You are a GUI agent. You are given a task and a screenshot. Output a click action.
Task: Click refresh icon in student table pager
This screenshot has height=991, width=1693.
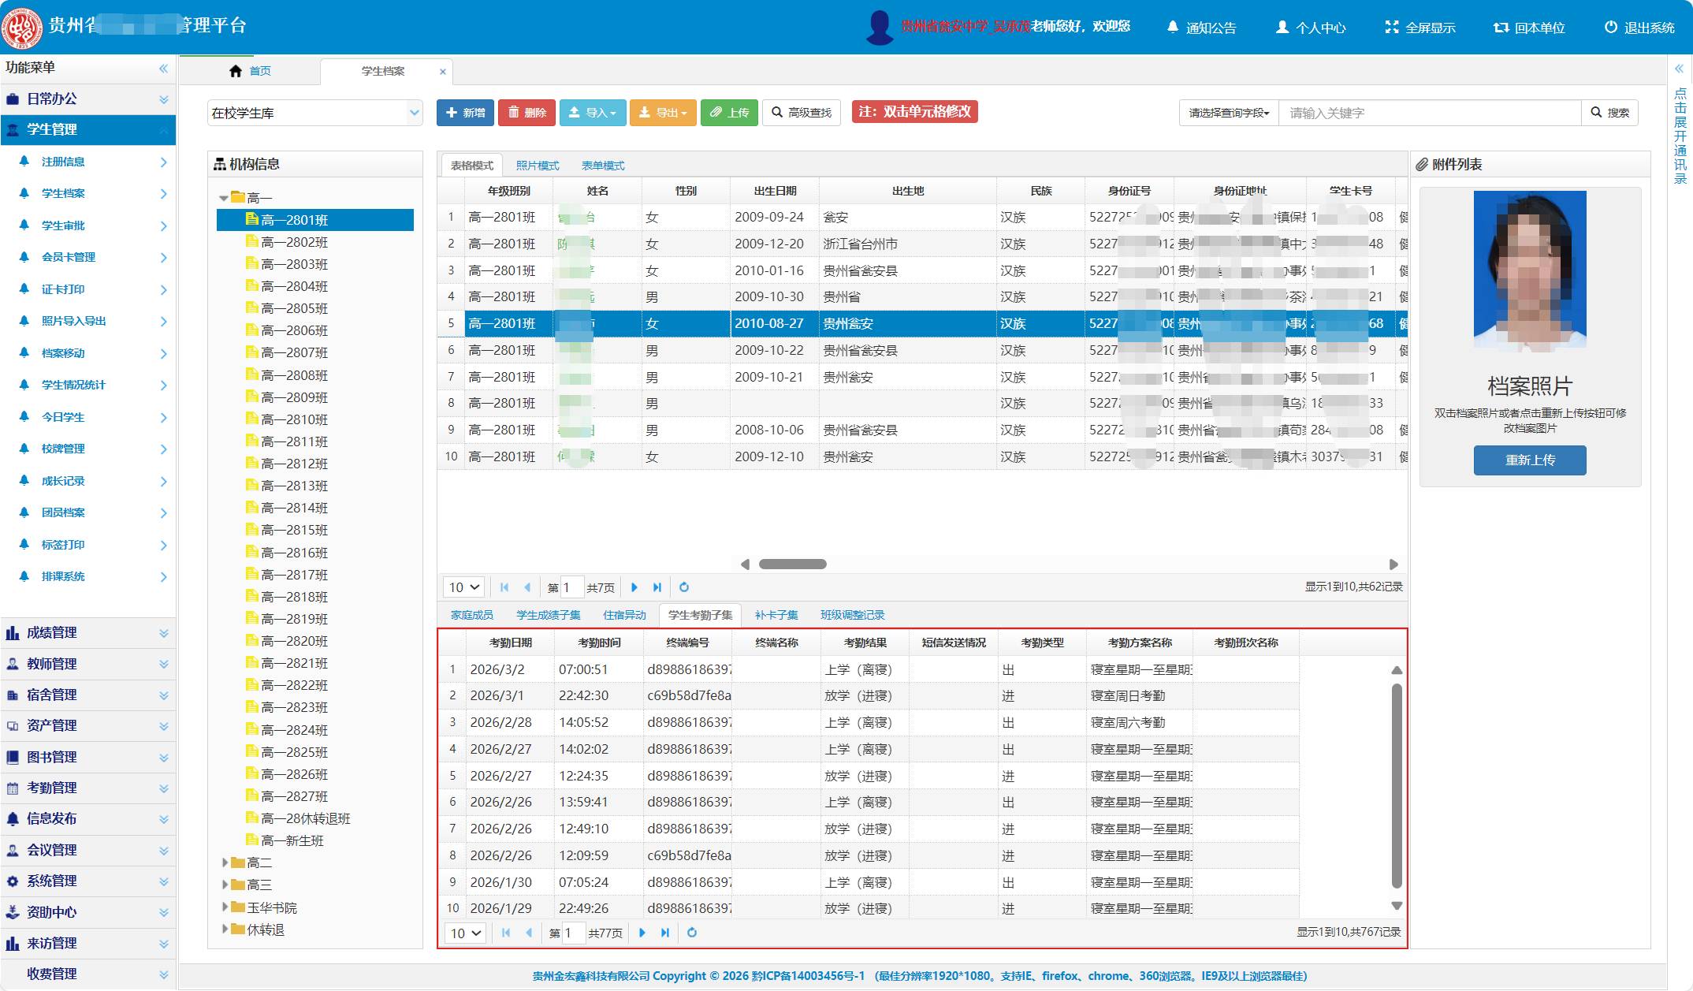point(684,587)
